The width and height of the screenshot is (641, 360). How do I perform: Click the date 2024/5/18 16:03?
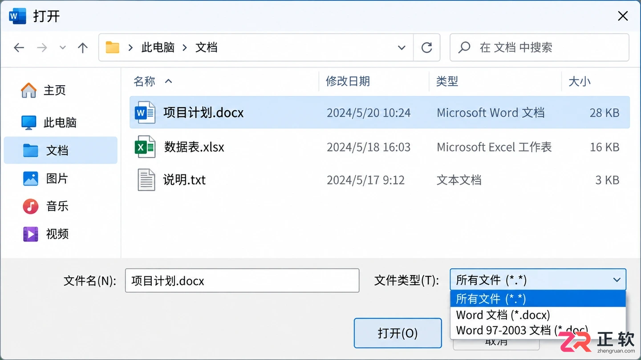click(369, 147)
